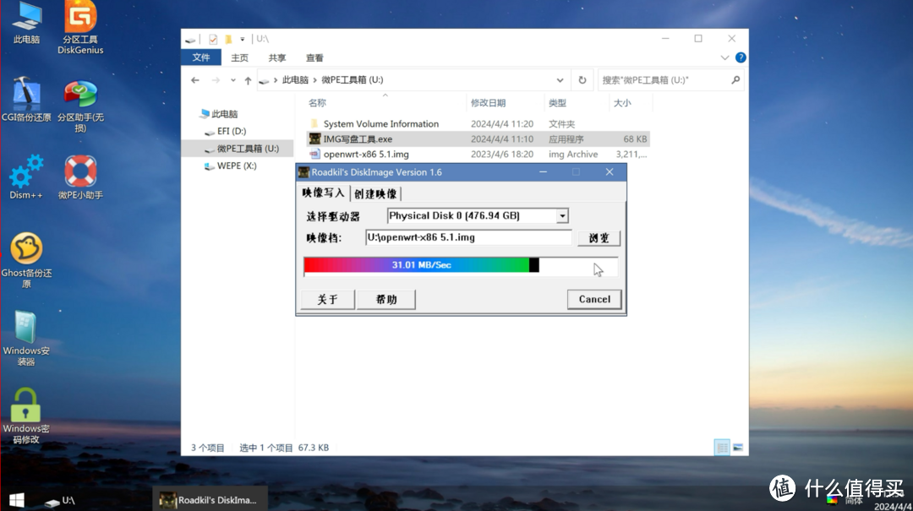Select U:\ explorer taskbar item

coord(60,501)
